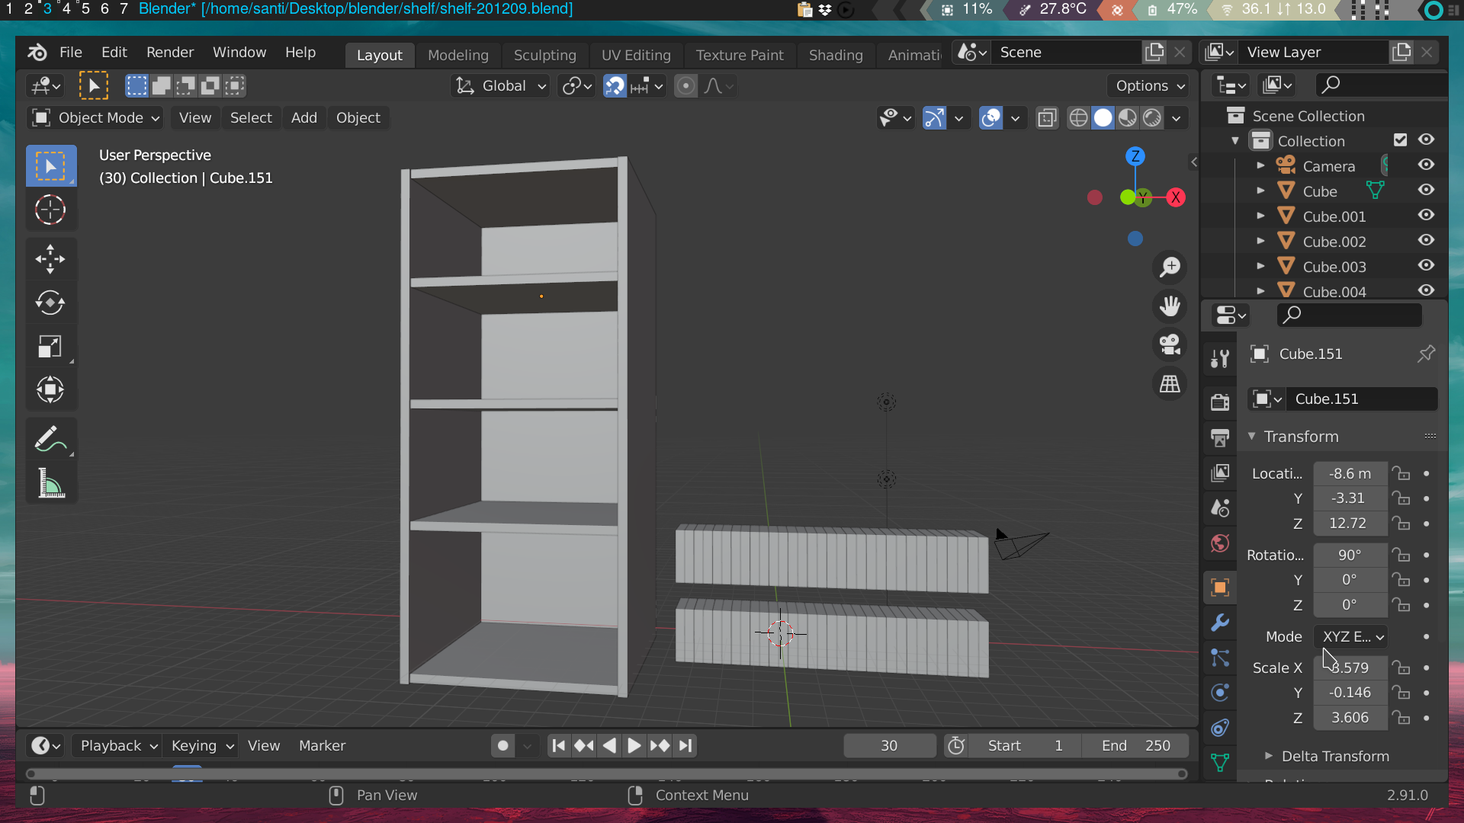Toggle the snapping magnet button

pyautogui.click(x=615, y=86)
